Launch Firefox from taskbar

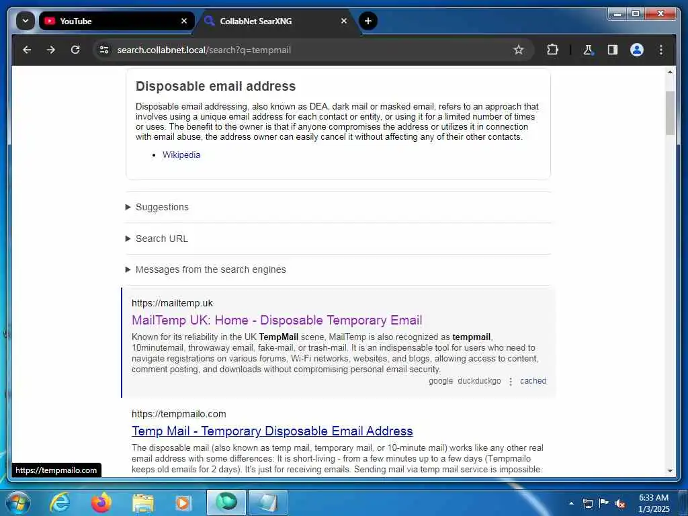(x=101, y=503)
